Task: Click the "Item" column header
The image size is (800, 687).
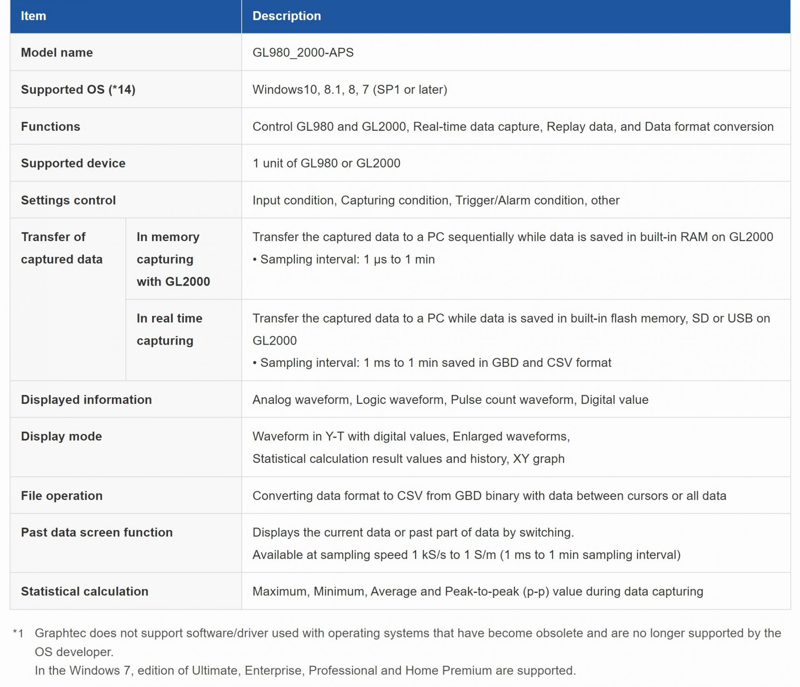Action: (x=33, y=16)
